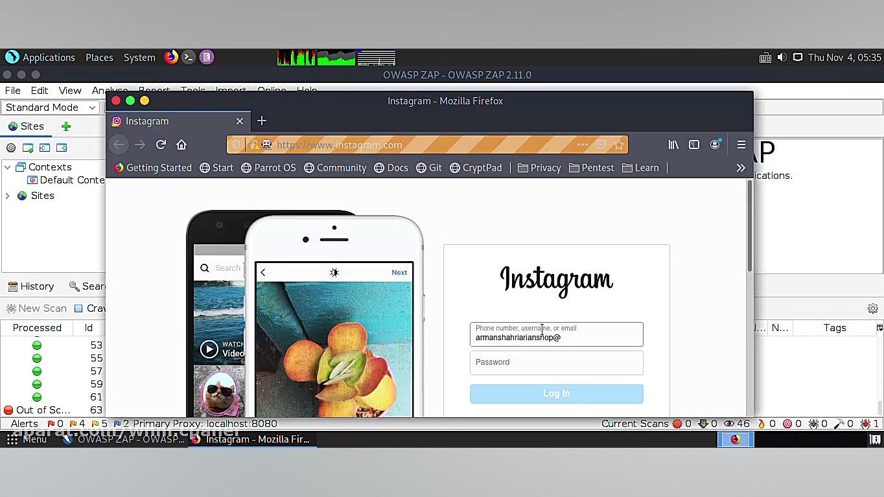Launch Firefox from the top panel
Screen dimensions: 884x497
171,57
